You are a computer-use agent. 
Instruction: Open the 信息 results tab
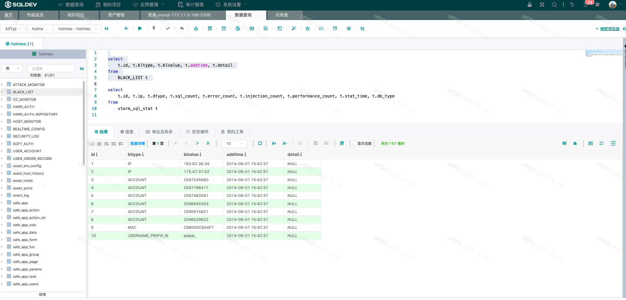pyautogui.click(x=127, y=132)
